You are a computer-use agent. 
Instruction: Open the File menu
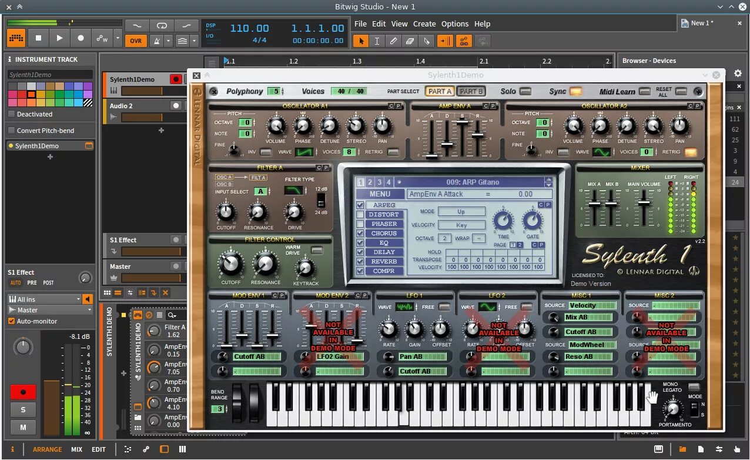[x=360, y=24]
